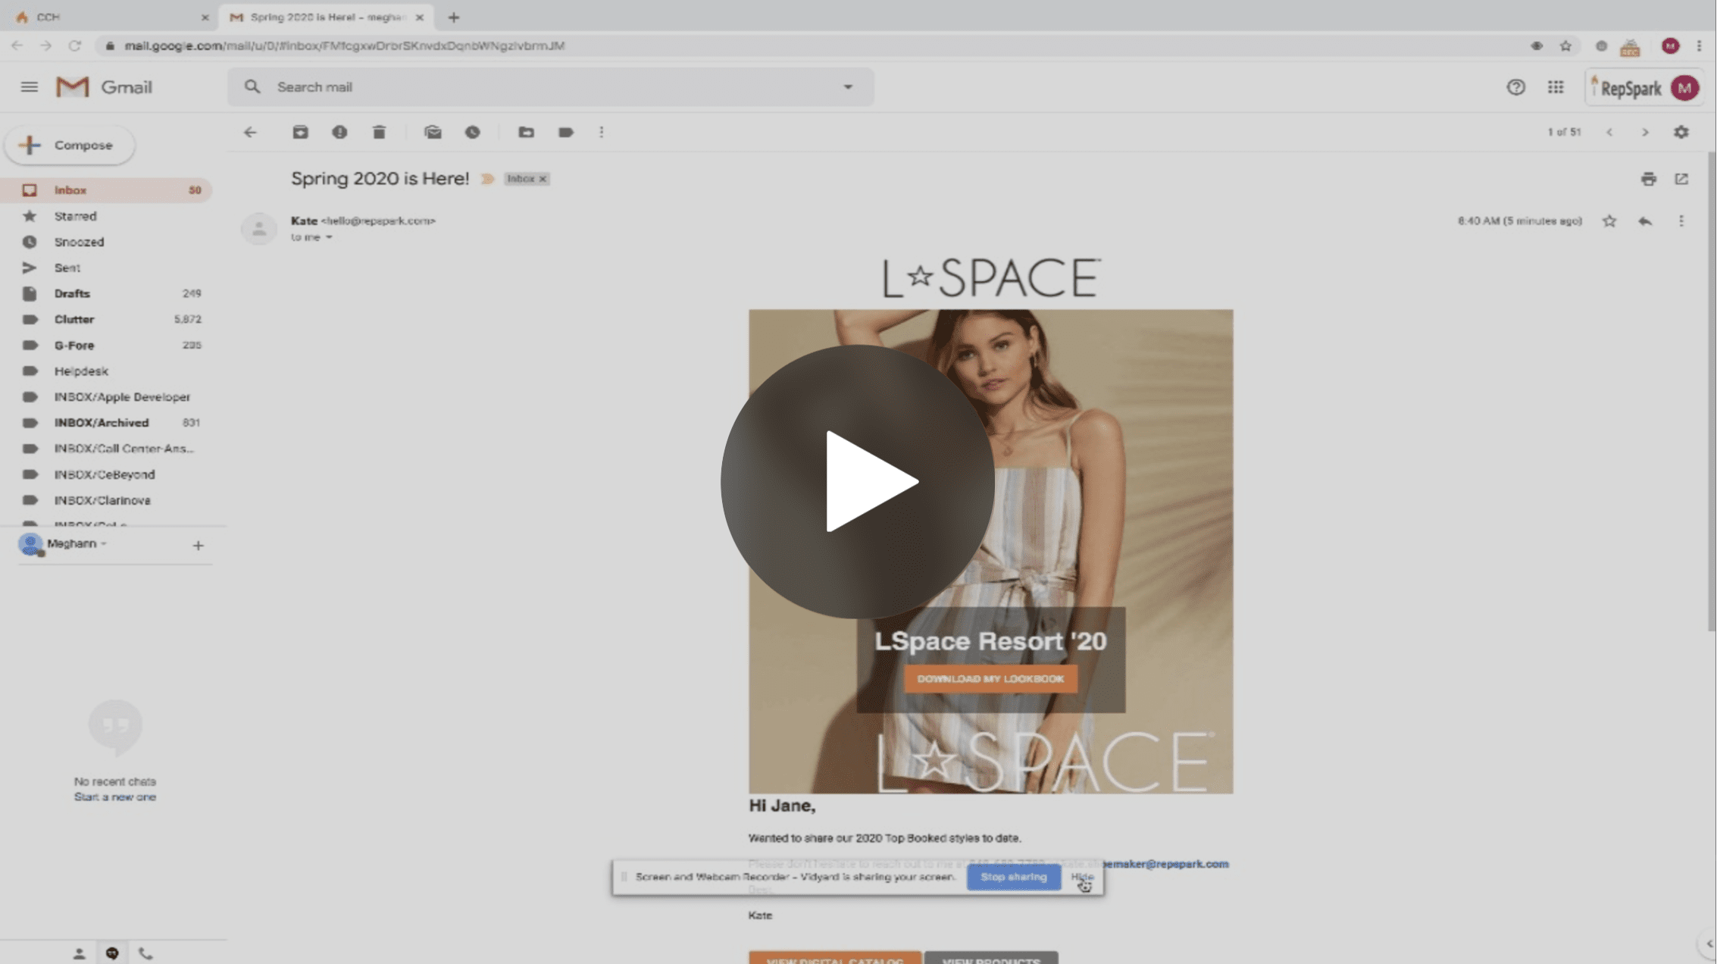Open the Clutter label
This screenshot has height=964, width=1717.
(106, 319)
